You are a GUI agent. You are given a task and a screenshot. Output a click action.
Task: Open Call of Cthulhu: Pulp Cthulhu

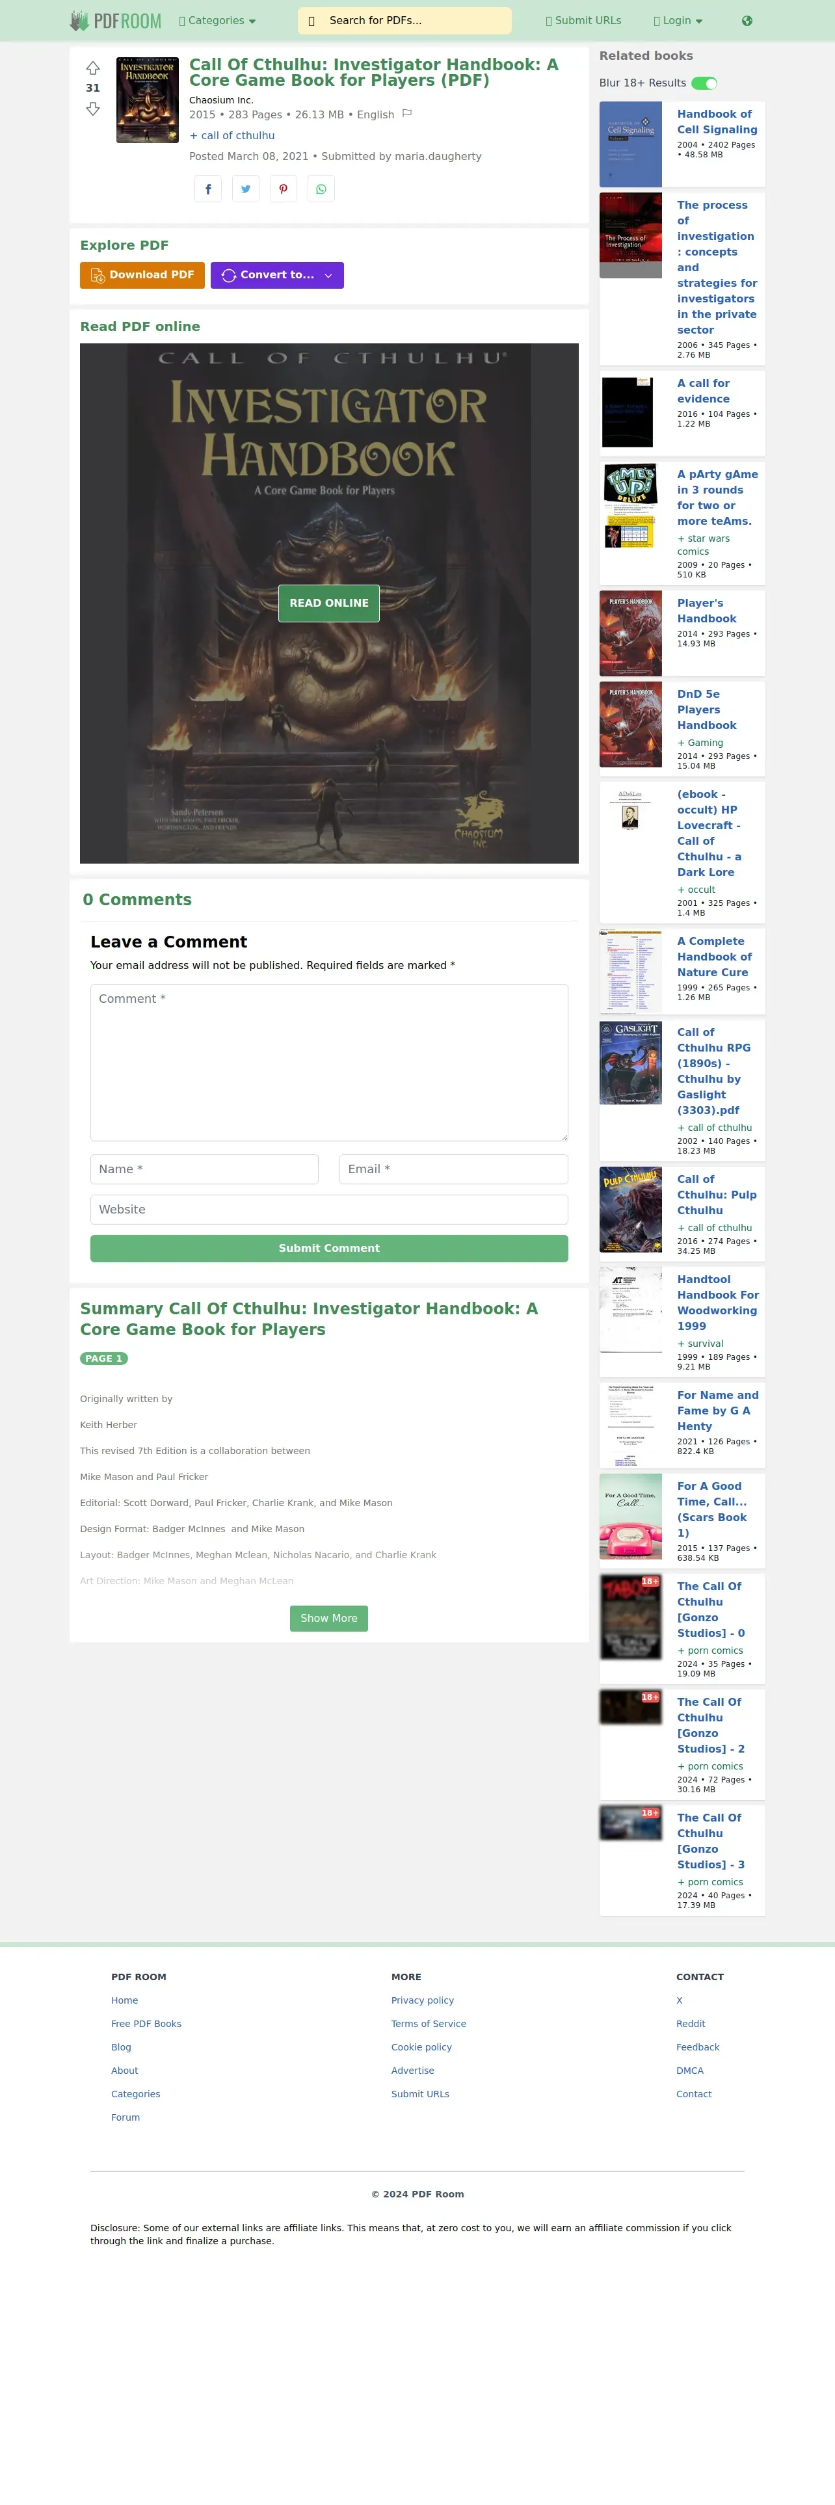point(717,1195)
